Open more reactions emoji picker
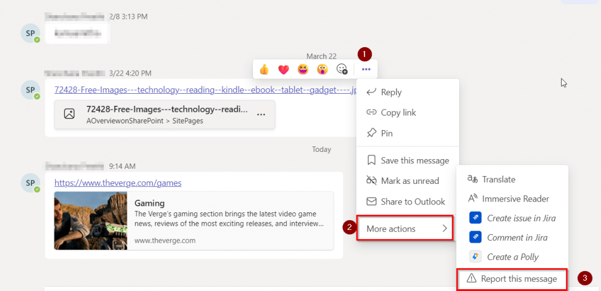601x291 pixels. (342, 69)
